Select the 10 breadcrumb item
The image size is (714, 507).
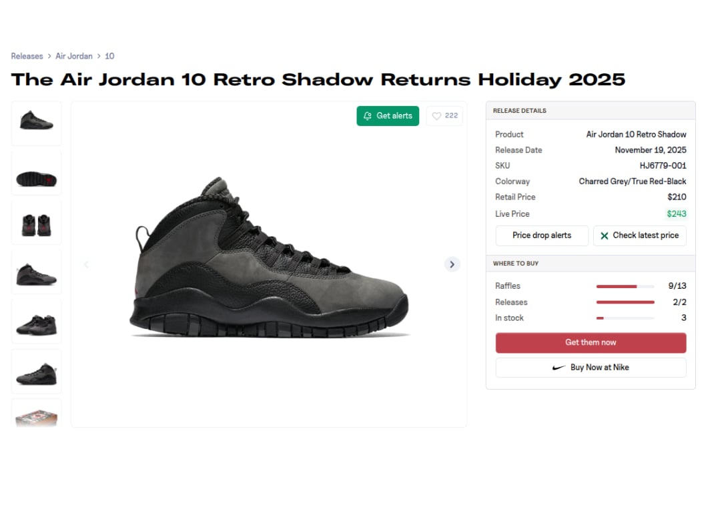109,56
